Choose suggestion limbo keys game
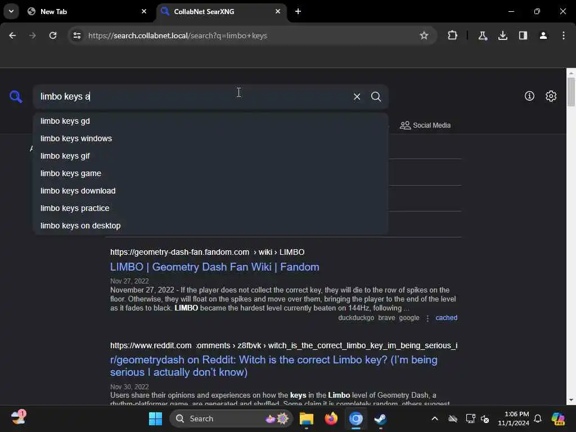Viewport: 576px width, 432px height. (x=210, y=173)
